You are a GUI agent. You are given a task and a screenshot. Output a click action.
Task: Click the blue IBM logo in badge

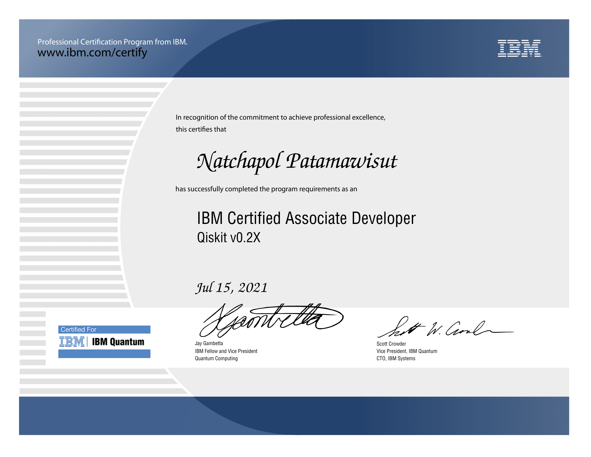[72, 342]
